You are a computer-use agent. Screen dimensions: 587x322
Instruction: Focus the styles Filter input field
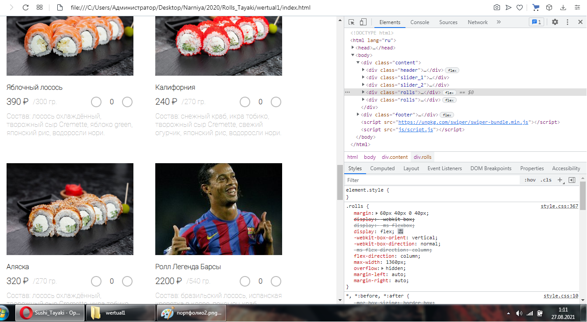click(x=432, y=180)
